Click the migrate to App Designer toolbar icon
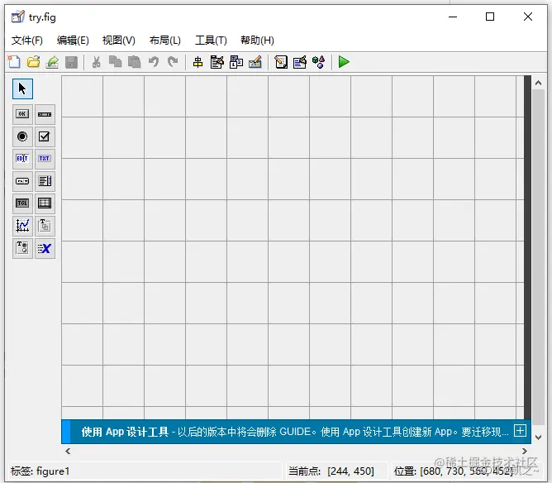Screen dimensions: 552x483 [52, 62]
